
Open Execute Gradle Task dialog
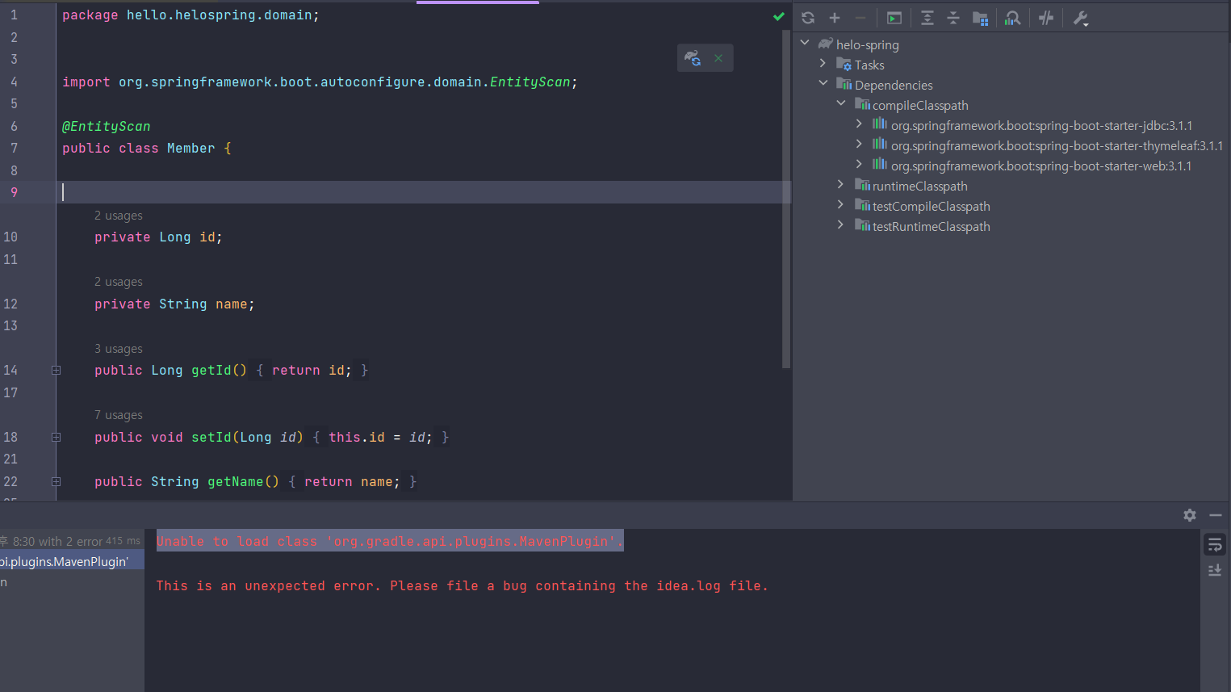click(894, 18)
